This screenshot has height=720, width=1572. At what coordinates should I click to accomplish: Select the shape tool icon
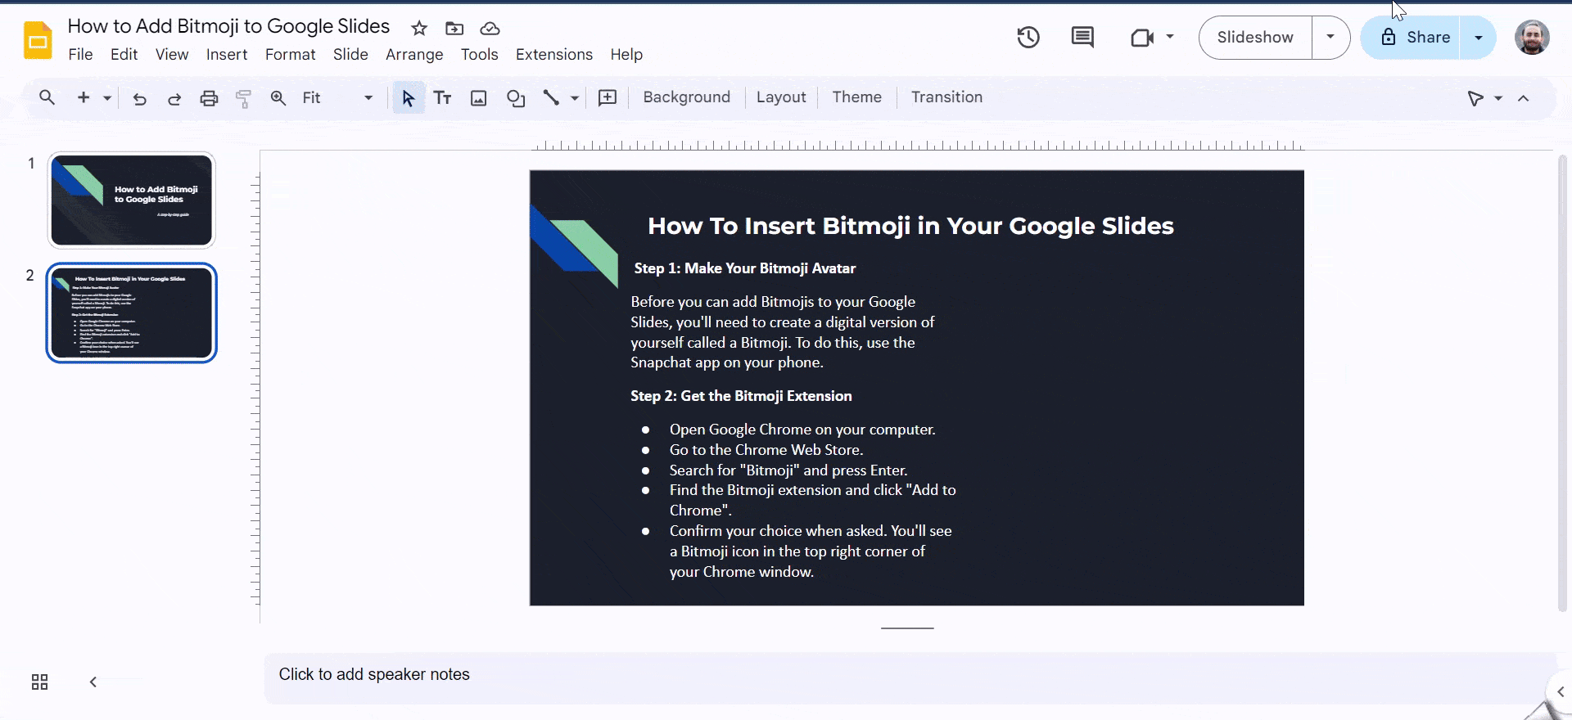point(516,98)
